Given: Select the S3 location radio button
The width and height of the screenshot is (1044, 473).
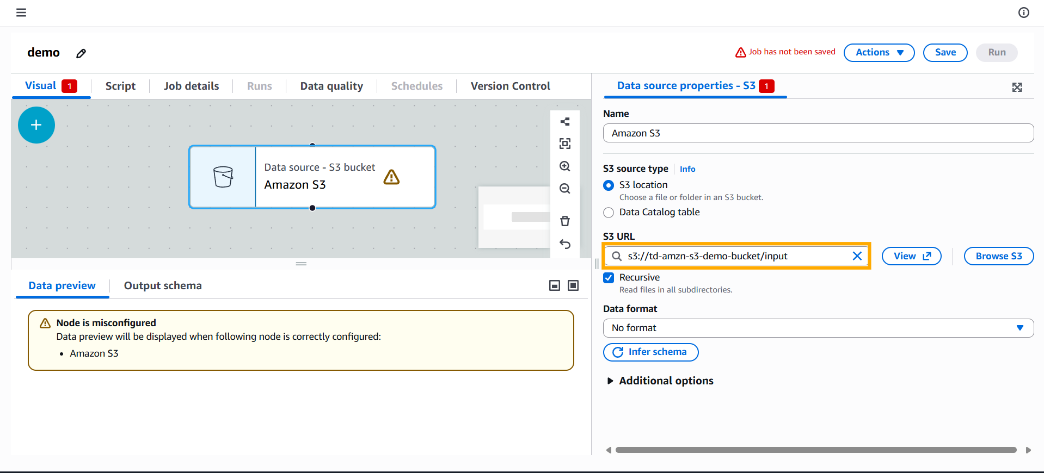Looking at the screenshot, I should pyautogui.click(x=609, y=185).
